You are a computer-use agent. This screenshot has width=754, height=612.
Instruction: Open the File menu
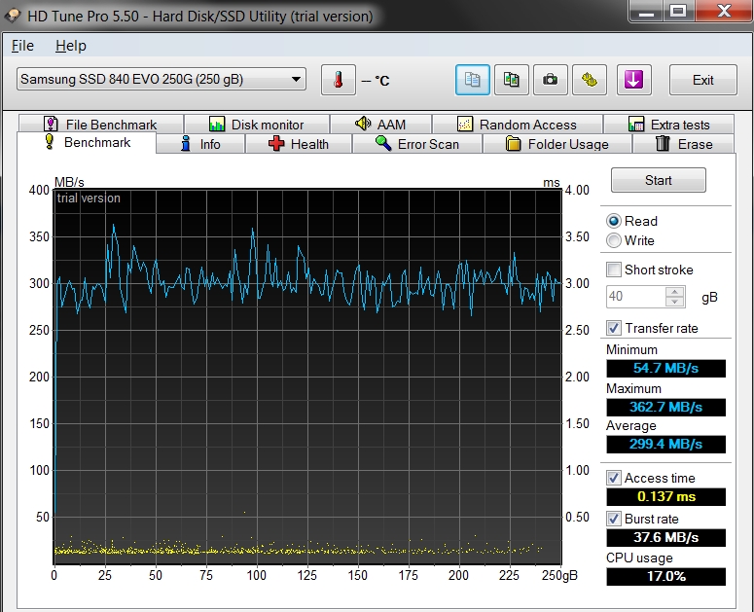tap(22, 46)
